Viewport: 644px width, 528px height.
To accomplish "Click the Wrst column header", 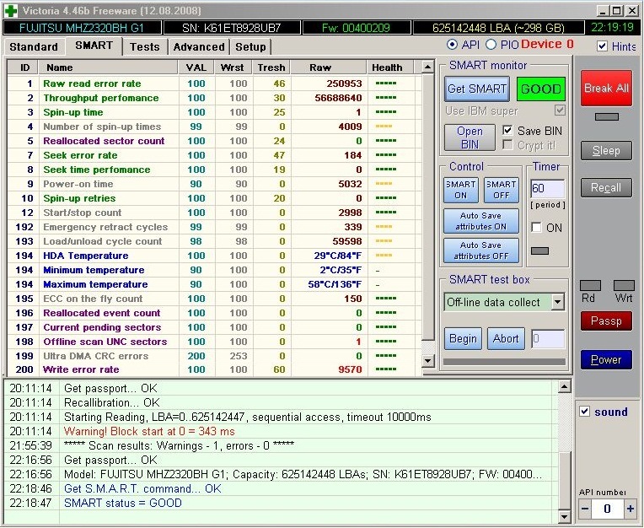I will 233,67.
